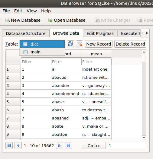Select the cell containing 'abandon'
The image size is (153, 159).
coord(66,85)
